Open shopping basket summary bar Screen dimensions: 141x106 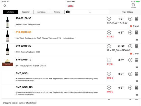(70, 103)
